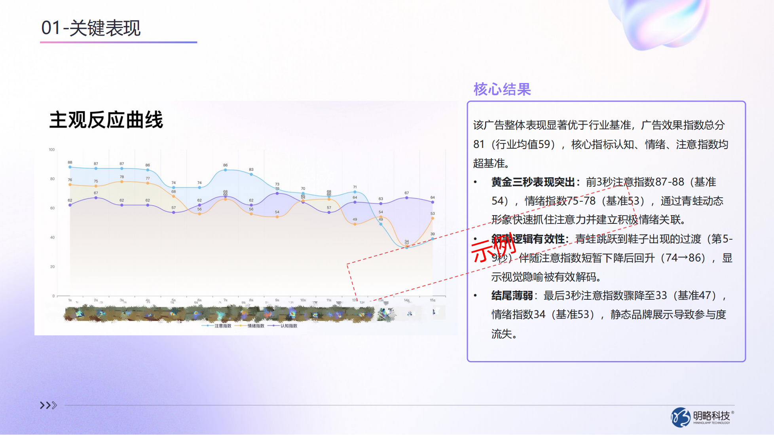The image size is (774, 435).
Task: Click the lowest data point labeled 33
Action: click(406, 248)
